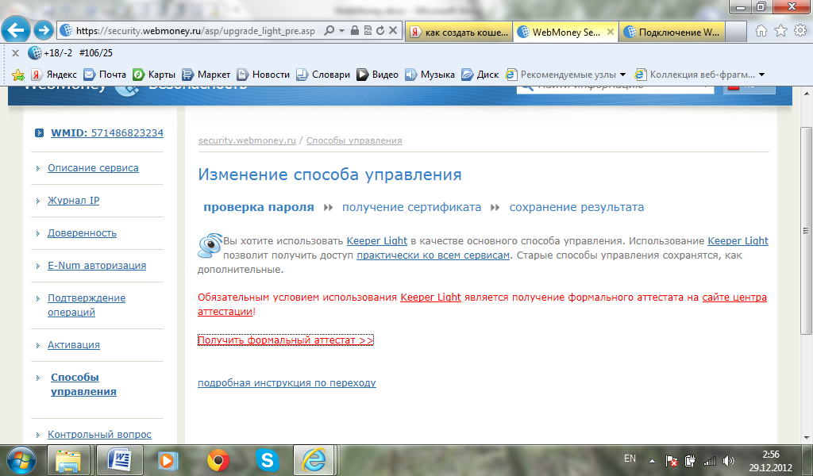Open the Карты bookmark
Viewport: 813px width, 476px height.
(x=154, y=75)
